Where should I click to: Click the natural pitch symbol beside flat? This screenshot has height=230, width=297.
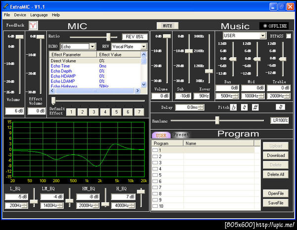click(x=245, y=107)
